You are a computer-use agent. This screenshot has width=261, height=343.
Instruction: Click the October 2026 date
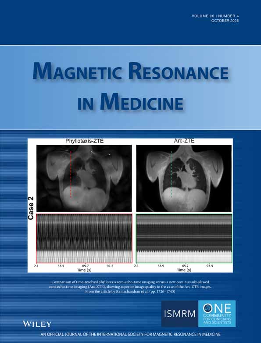[225, 21]
